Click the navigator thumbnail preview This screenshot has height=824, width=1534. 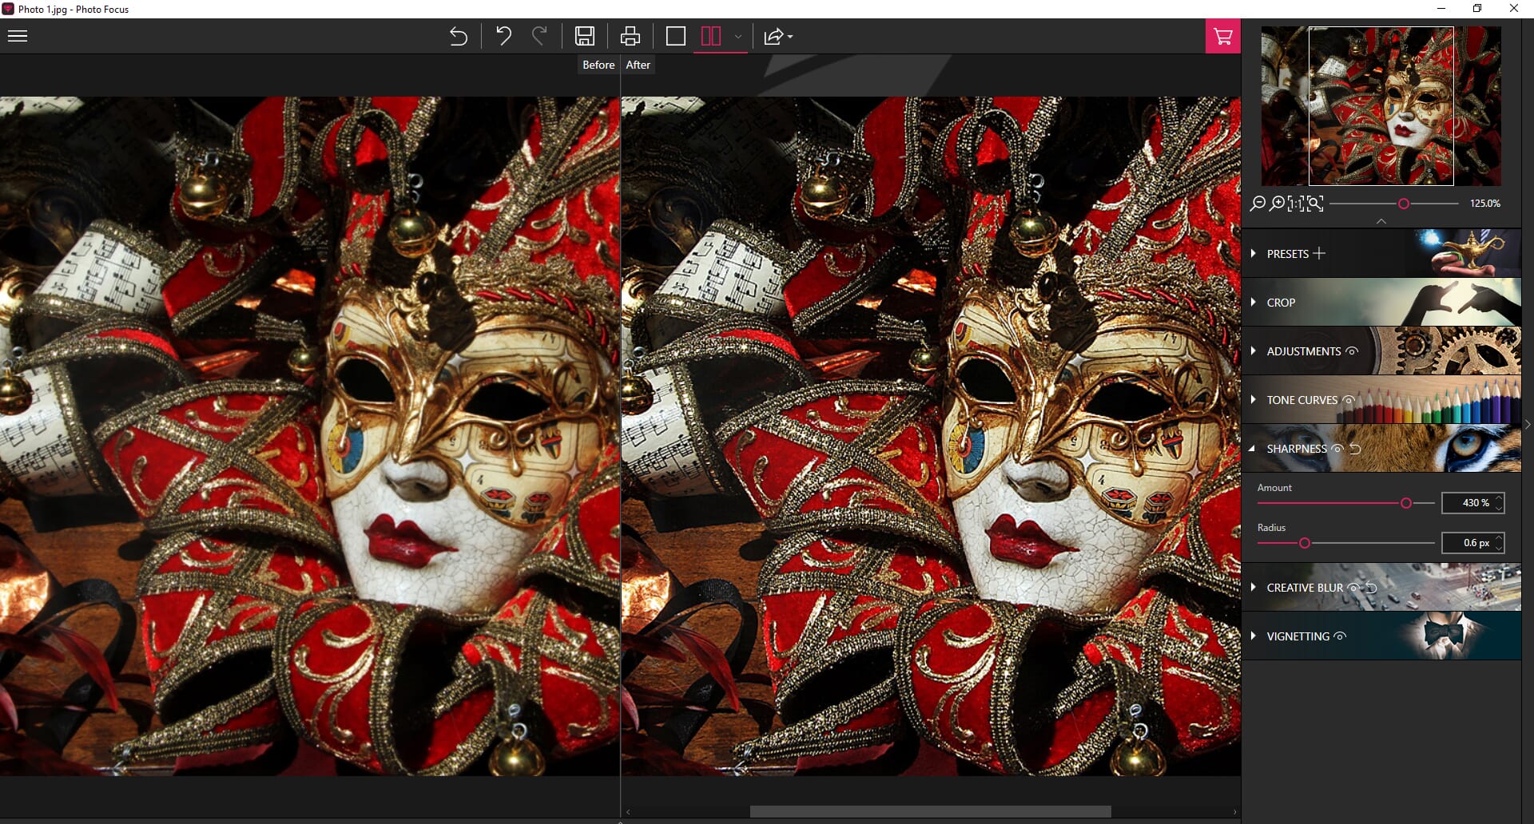(x=1381, y=106)
